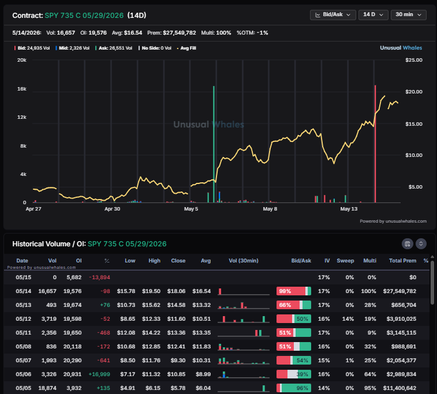Sort by the OI column header

click(79, 261)
